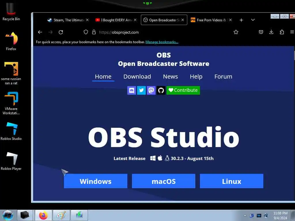Image resolution: width=295 pixels, height=221 pixels.
Task: Click the Firefox taskbar button
Action: (x=43, y=215)
